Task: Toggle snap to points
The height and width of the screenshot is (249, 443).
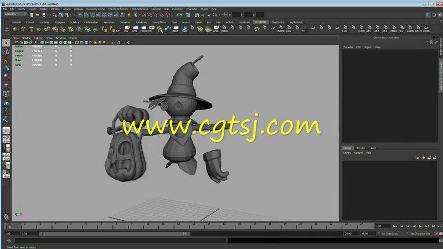Action: pos(155,15)
